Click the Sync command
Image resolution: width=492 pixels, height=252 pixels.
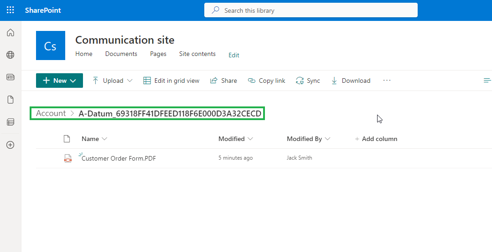(x=308, y=81)
